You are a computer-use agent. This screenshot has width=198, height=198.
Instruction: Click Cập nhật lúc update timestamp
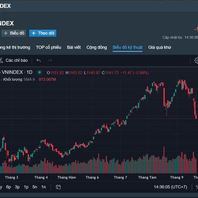click(x=180, y=38)
